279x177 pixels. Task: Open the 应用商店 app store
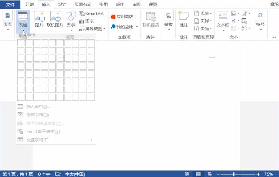click(122, 17)
